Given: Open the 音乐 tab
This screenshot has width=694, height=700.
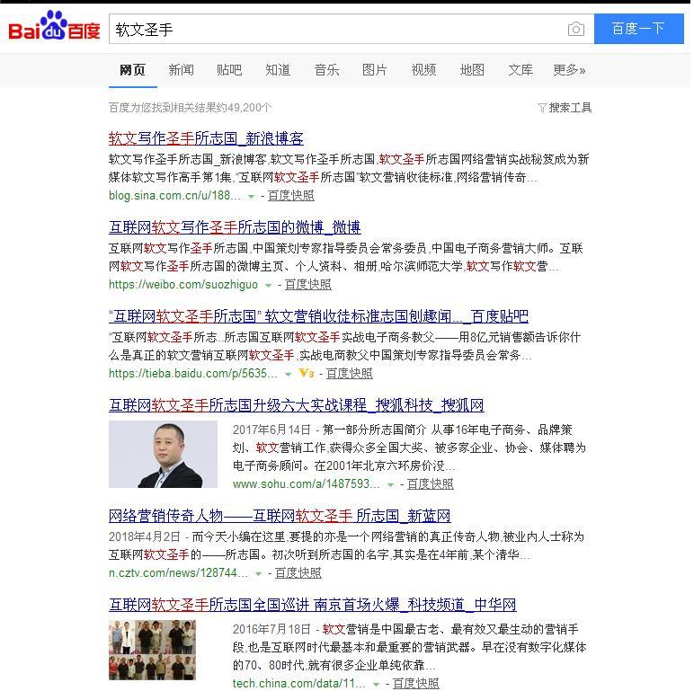Looking at the screenshot, I should point(326,70).
